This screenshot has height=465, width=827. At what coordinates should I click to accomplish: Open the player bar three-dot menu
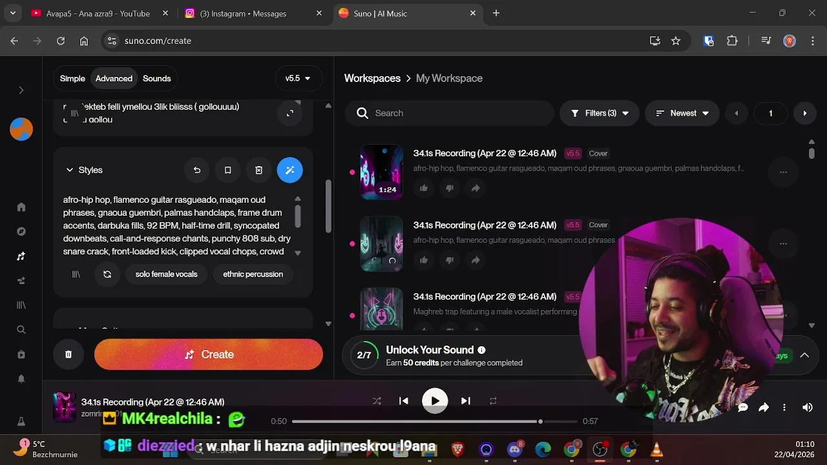784,408
